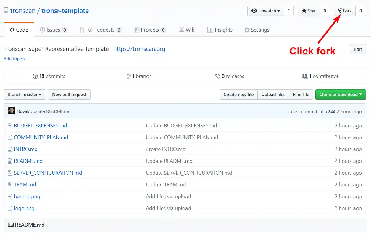This screenshot has width=371, height=237.
Task: Open the banner.png file
Action: [x=27, y=197]
